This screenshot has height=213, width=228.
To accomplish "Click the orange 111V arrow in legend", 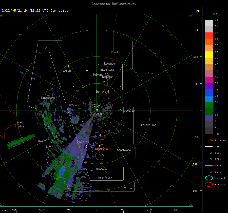I will 209,153.
